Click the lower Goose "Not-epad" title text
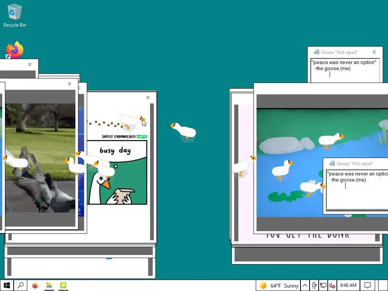The height and width of the screenshot is (291, 388). tap(355, 164)
